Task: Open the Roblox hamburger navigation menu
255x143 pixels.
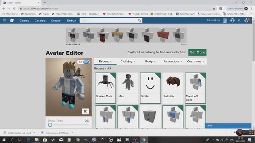Action: [4, 20]
